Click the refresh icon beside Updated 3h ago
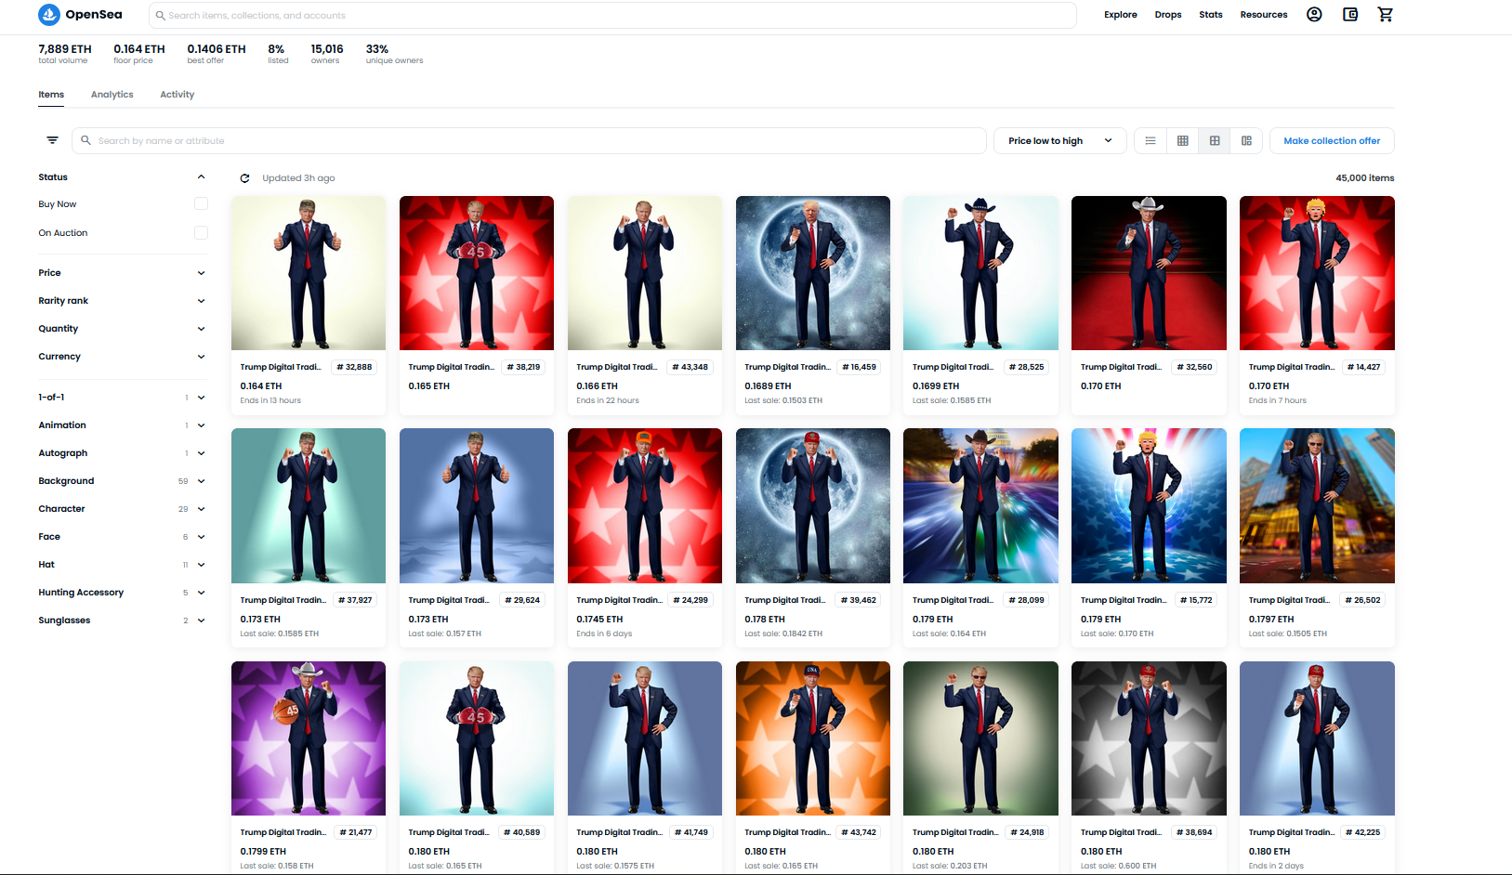The height and width of the screenshot is (875, 1512). pos(245,178)
